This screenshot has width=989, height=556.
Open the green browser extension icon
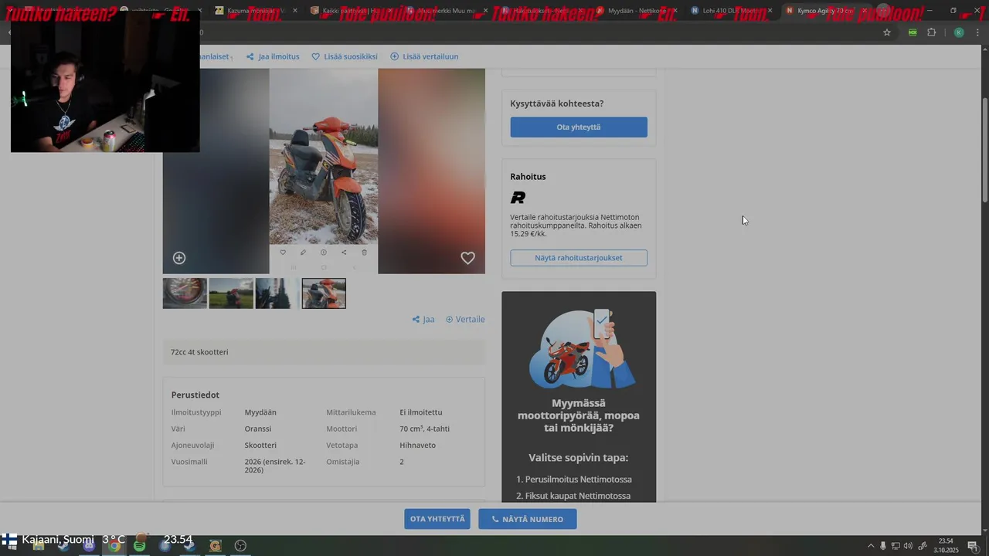point(913,32)
